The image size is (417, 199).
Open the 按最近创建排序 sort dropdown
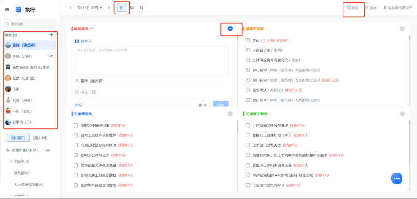(398, 8)
